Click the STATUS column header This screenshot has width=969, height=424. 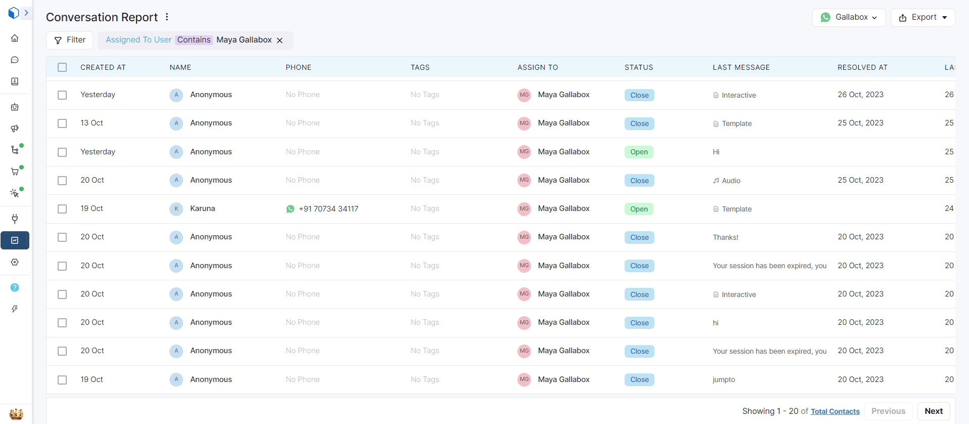tap(639, 67)
